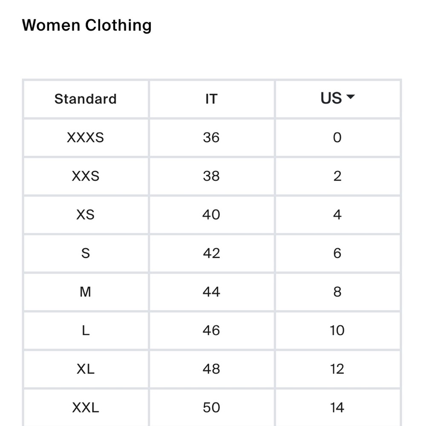Click the IT size 40 cell

click(211, 215)
